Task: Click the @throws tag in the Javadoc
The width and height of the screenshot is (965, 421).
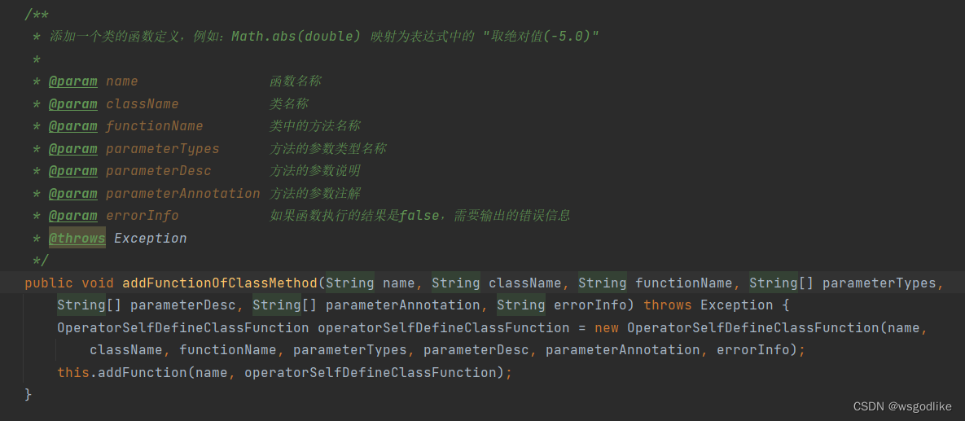Action: (x=77, y=239)
